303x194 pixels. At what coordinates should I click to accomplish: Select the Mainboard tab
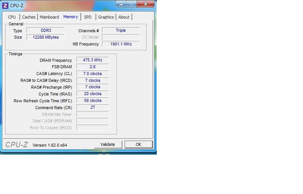(49, 17)
